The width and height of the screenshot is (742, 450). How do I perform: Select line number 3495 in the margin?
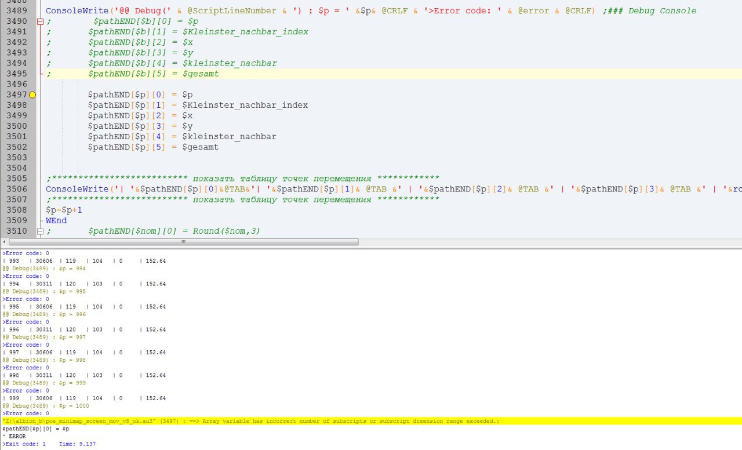tap(17, 74)
